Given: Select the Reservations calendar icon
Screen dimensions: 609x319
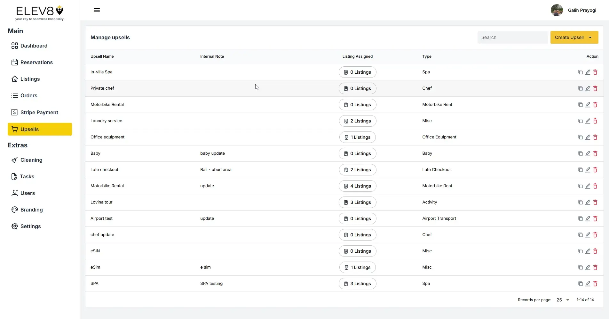Looking at the screenshot, I should pos(14,62).
